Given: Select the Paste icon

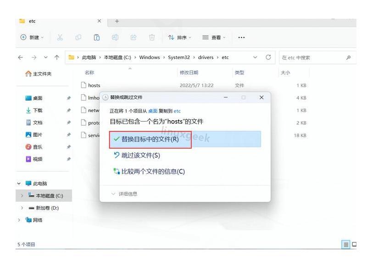Looking at the screenshot, I should [97, 37].
